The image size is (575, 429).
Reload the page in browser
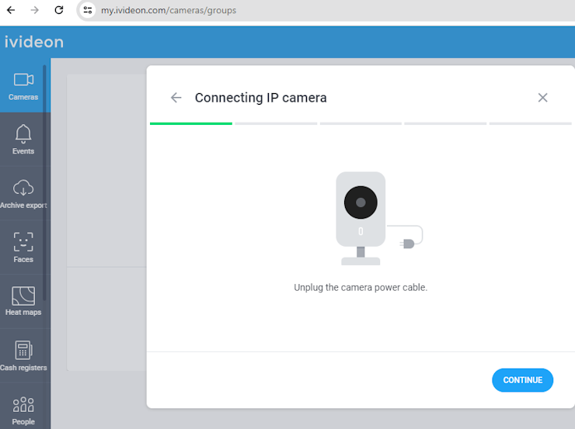59,10
